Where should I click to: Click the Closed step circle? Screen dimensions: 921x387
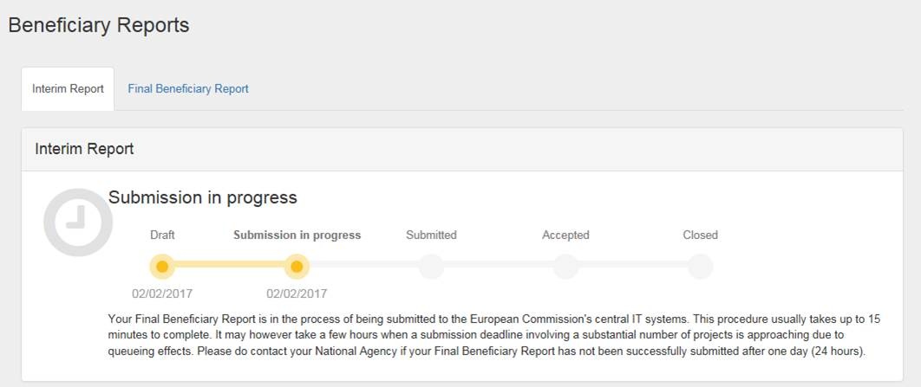click(x=700, y=267)
